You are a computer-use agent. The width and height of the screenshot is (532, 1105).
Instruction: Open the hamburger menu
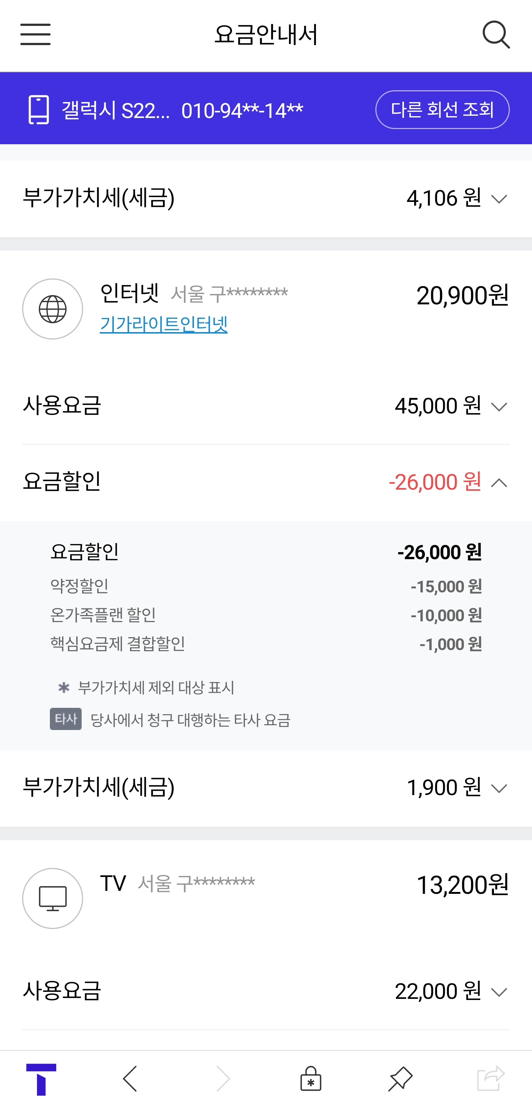35,35
